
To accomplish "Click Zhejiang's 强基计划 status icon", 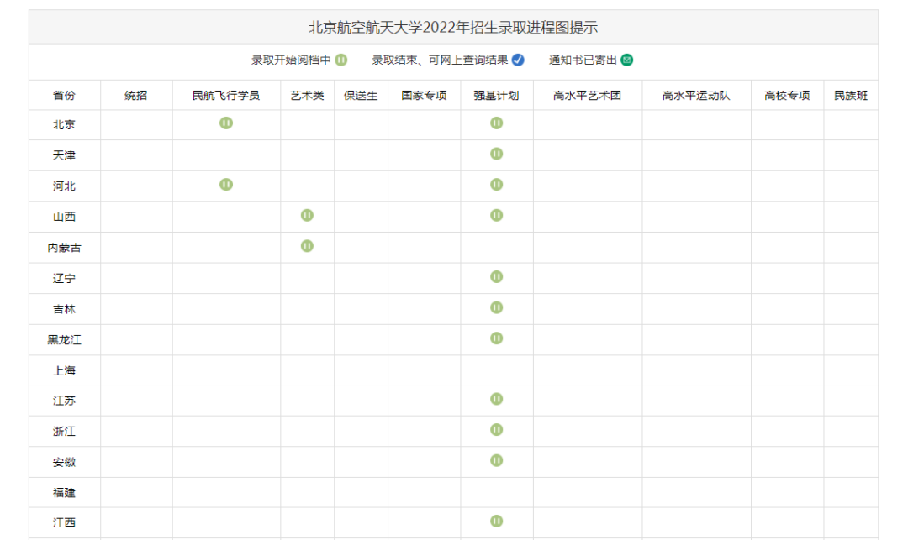I will 496,430.
